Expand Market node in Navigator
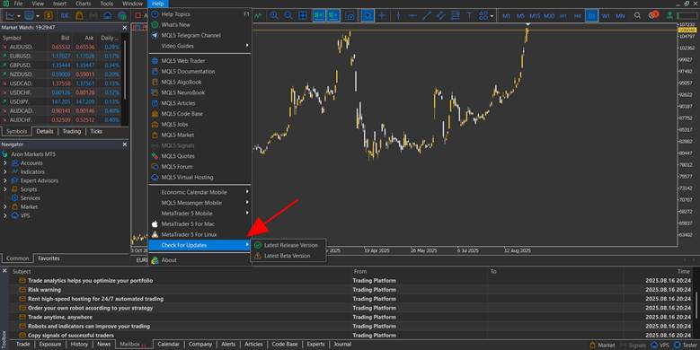The height and width of the screenshot is (350, 700). coord(4,207)
